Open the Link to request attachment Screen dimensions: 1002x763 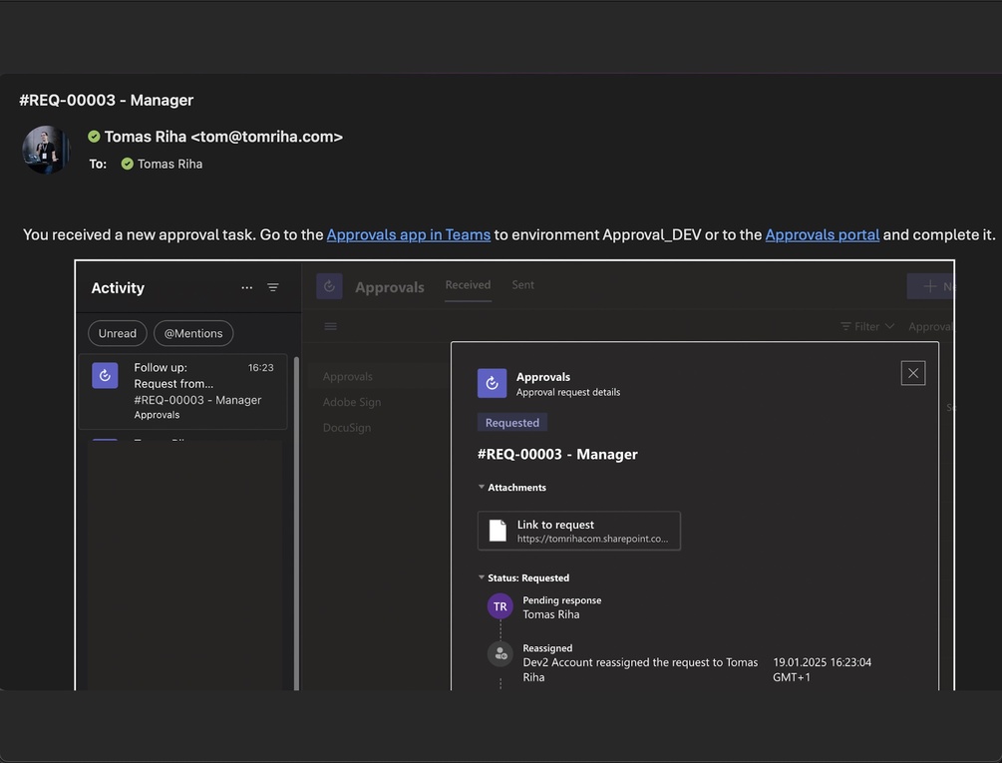579,531
